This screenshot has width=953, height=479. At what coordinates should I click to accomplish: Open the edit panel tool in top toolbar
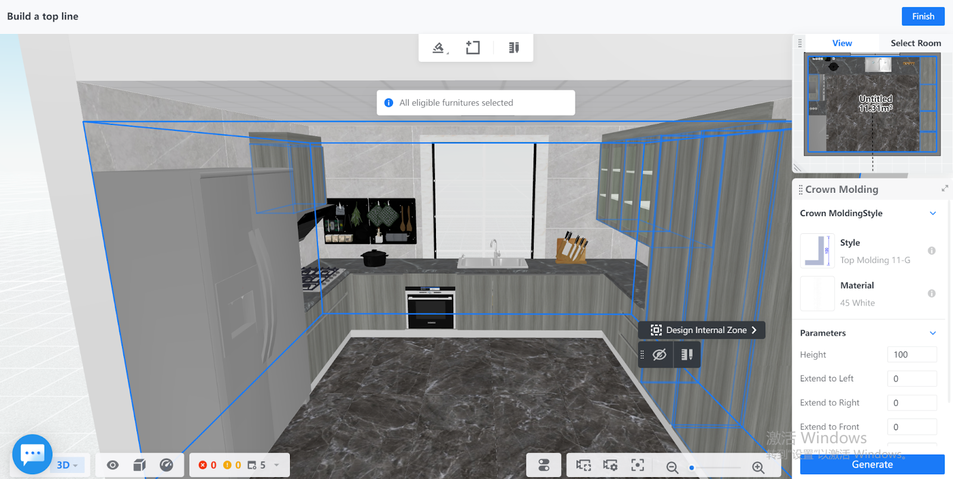(x=514, y=48)
